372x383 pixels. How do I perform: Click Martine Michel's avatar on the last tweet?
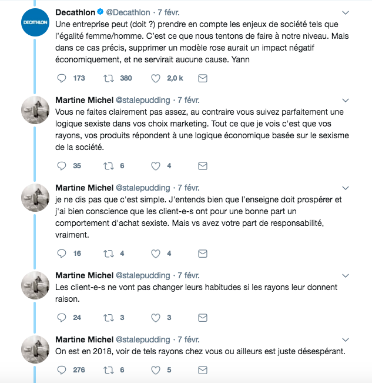[35, 349]
